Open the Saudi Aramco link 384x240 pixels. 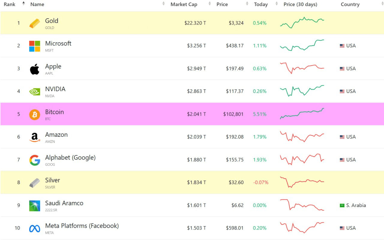click(64, 203)
